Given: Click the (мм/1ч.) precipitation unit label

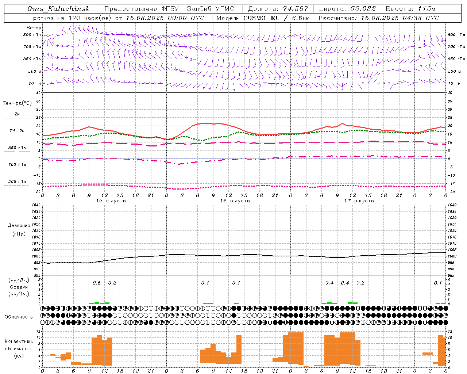Looking at the screenshot, I should pos(19,294).
